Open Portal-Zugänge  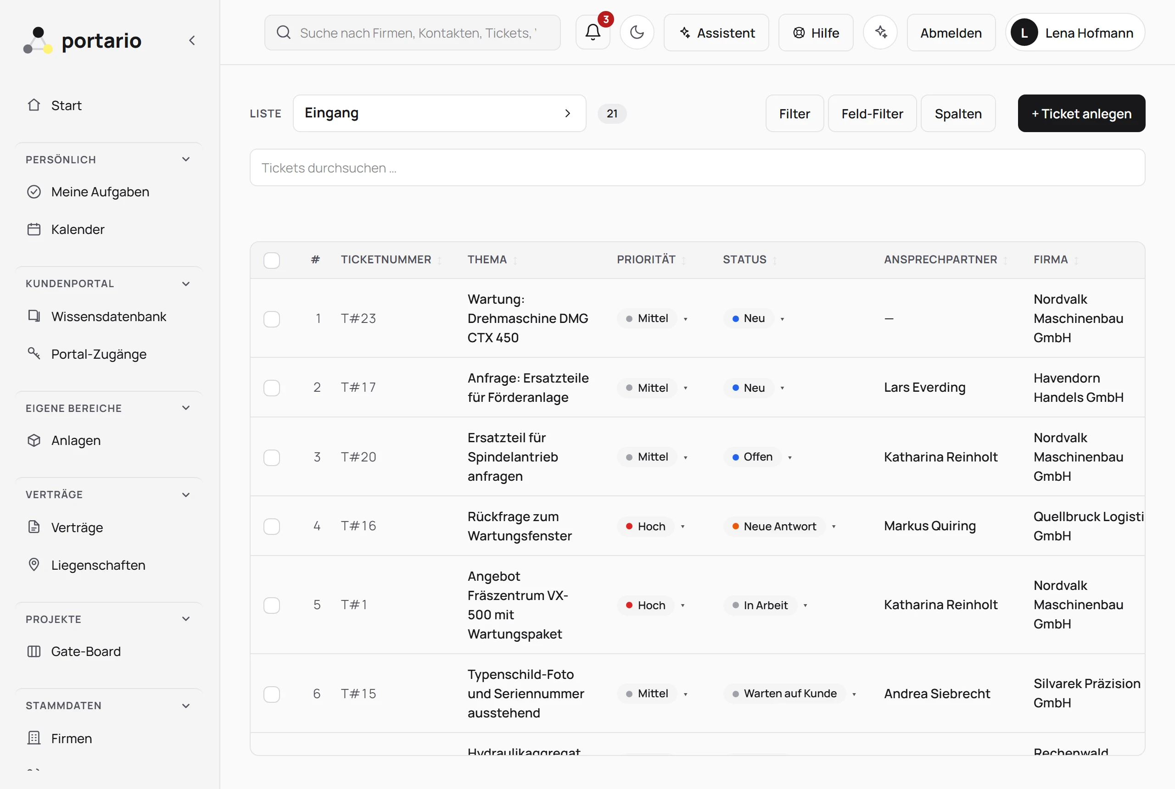coord(108,354)
